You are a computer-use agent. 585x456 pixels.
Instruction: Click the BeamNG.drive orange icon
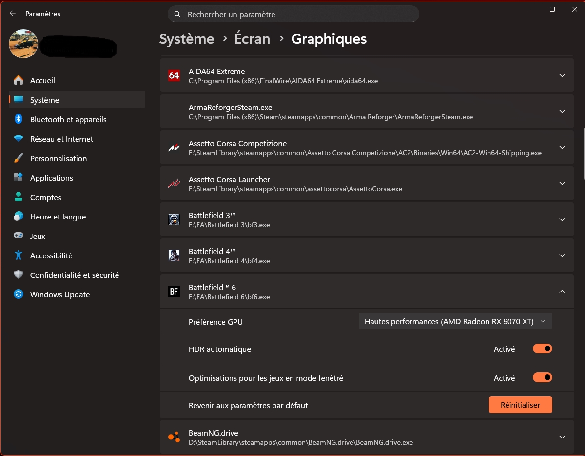pyautogui.click(x=174, y=437)
